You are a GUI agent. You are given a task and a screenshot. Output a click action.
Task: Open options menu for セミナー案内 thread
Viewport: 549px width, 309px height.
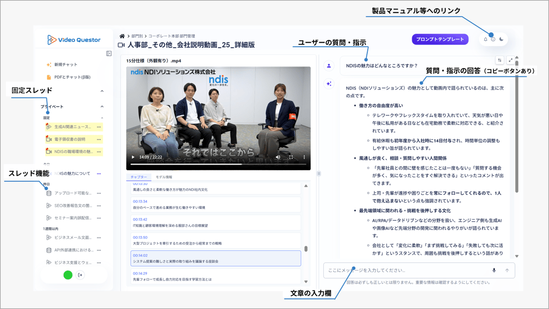pos(99,218)
